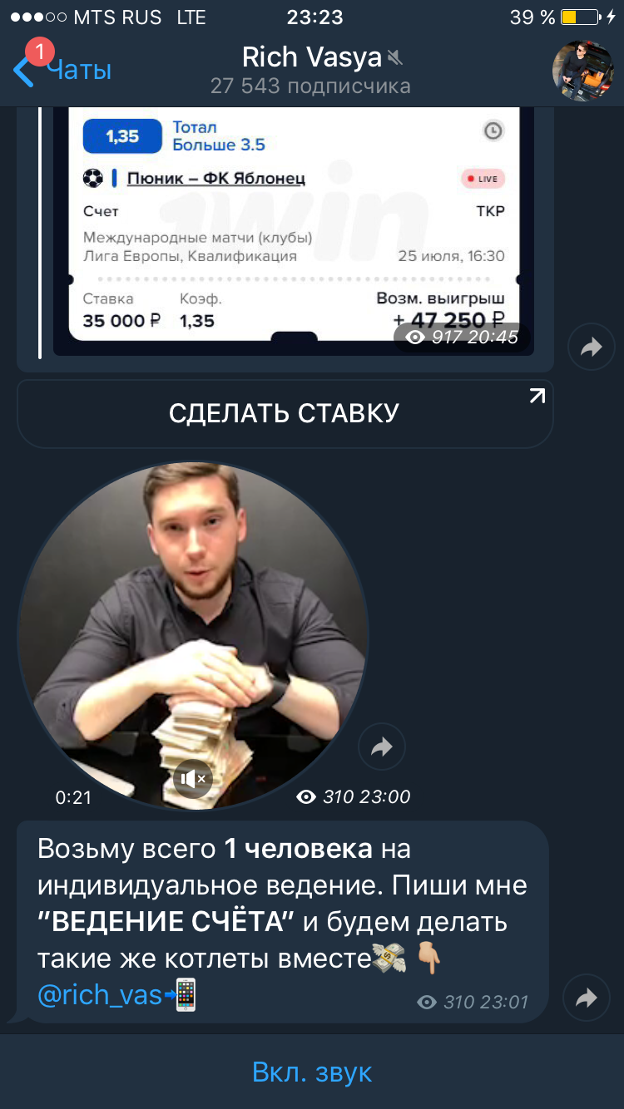
Task: Forward the round video message
Action: tap(382, 747)
